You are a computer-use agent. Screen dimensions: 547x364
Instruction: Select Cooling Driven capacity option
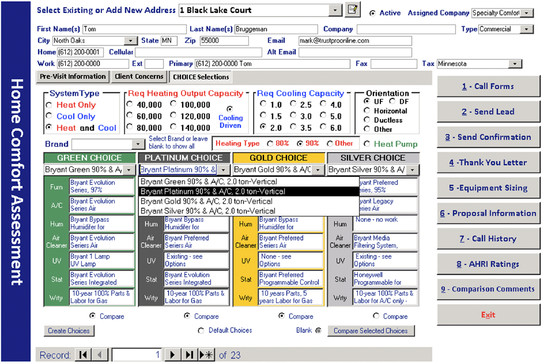click(230, 109)
